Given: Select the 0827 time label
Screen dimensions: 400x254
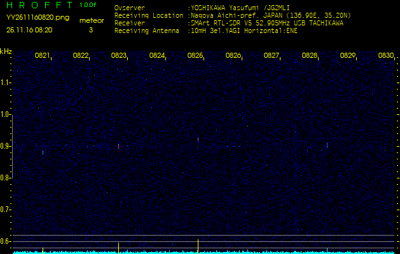Looking at the screenshot, I should (x=272, y=56).
